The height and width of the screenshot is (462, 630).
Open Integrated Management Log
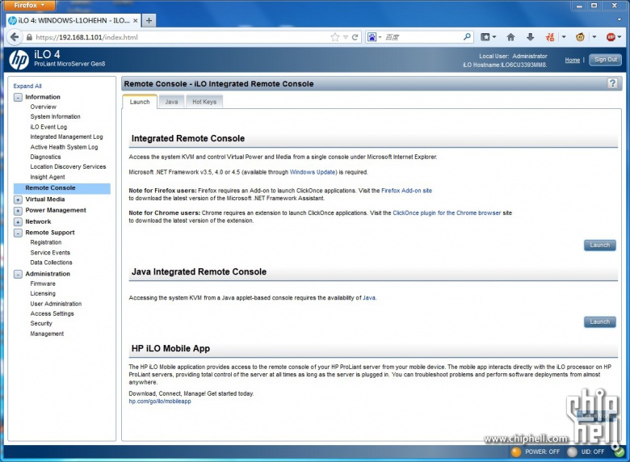point(67,137)
